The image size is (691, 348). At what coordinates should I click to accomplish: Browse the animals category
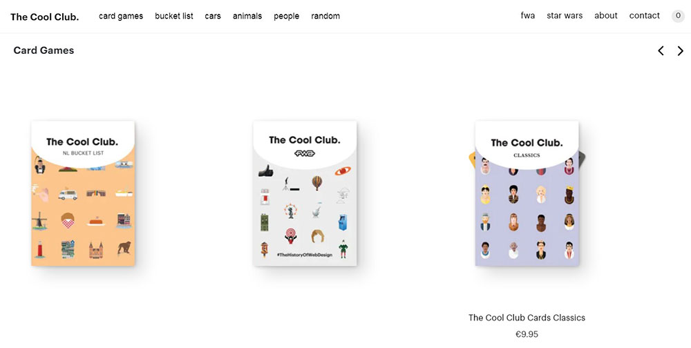pyautogui.click(x=247, y=16)
